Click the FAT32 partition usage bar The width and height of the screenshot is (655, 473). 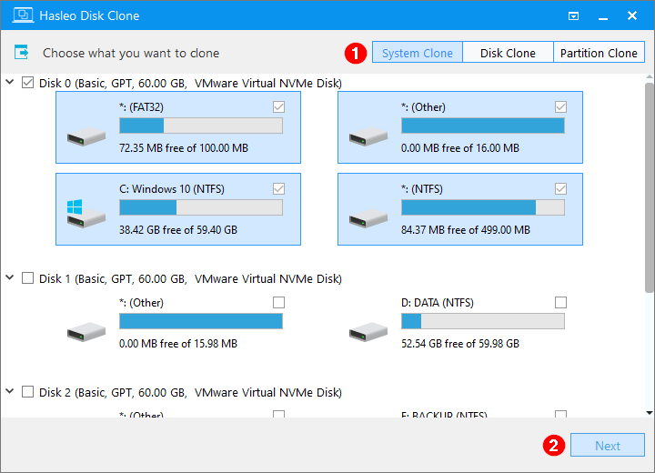coord(201,126)
